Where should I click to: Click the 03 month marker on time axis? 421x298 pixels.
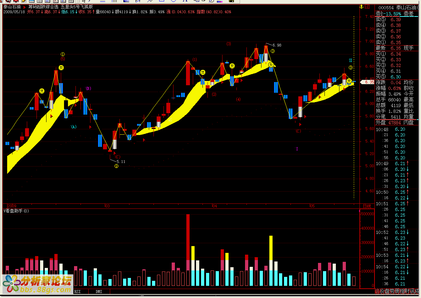107,206
